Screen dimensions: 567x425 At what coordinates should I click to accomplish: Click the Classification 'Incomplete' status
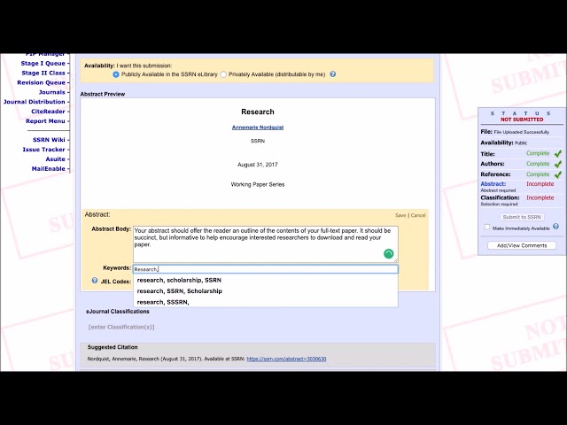click(x=540, y=197)
